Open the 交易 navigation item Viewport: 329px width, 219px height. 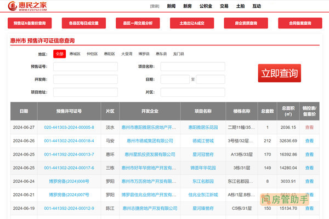pyautogui.click(x=224, y=6)
